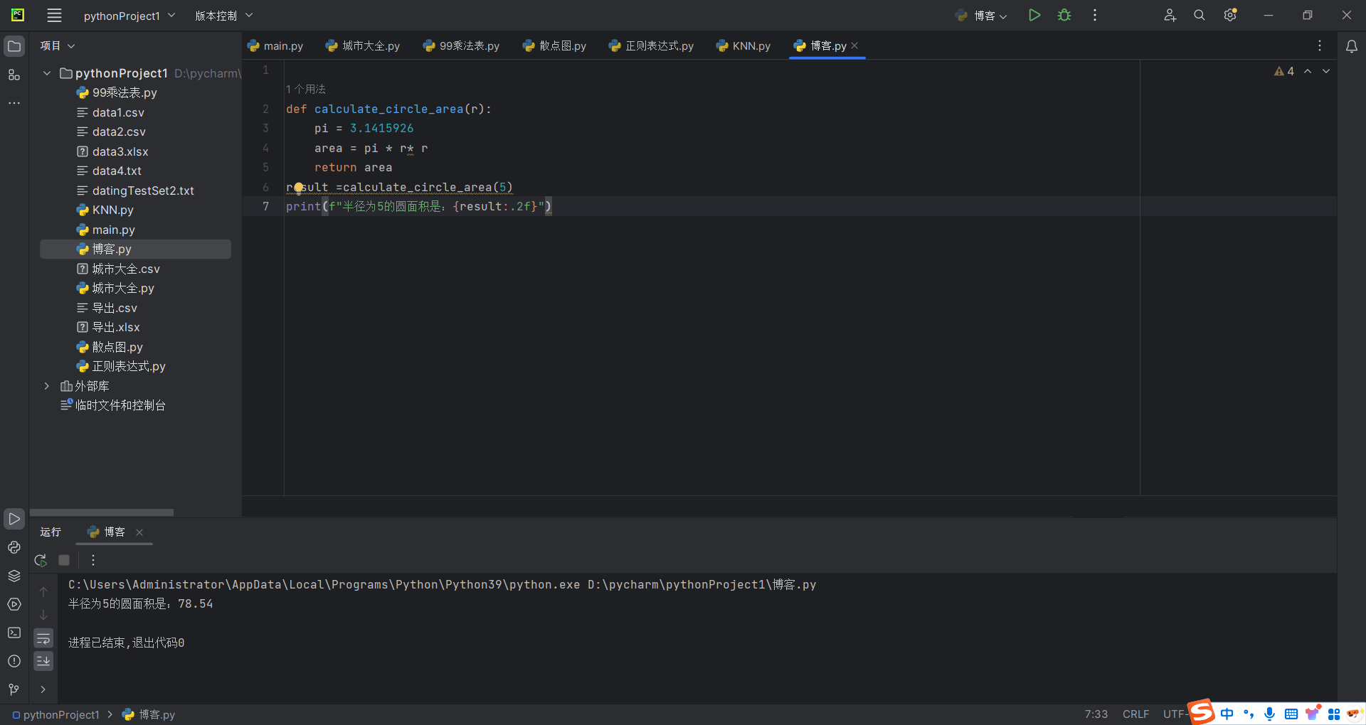Open the Problems tool window
The width and height of the screenshot is (1366, 725).
(14, 661)
